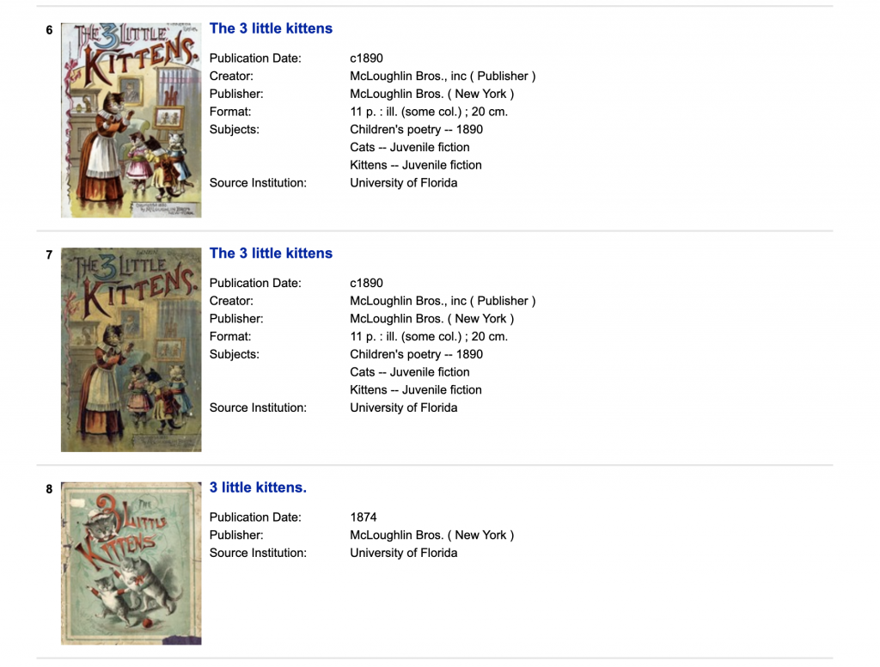The height and width of the screenshot is (667, 880).
Task: Click the result number 8 label
Action: 49,489
